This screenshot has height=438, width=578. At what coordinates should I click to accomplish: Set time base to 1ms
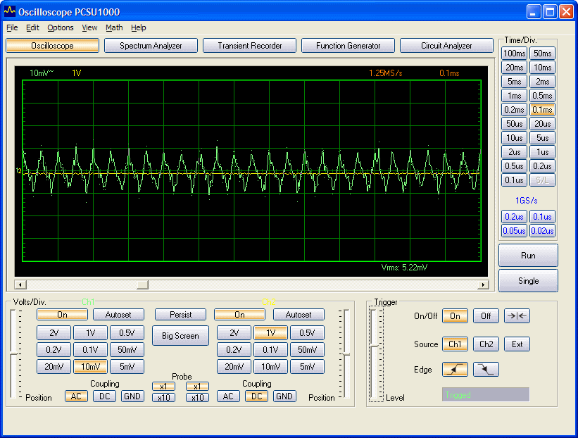click(x=514, y=96)
